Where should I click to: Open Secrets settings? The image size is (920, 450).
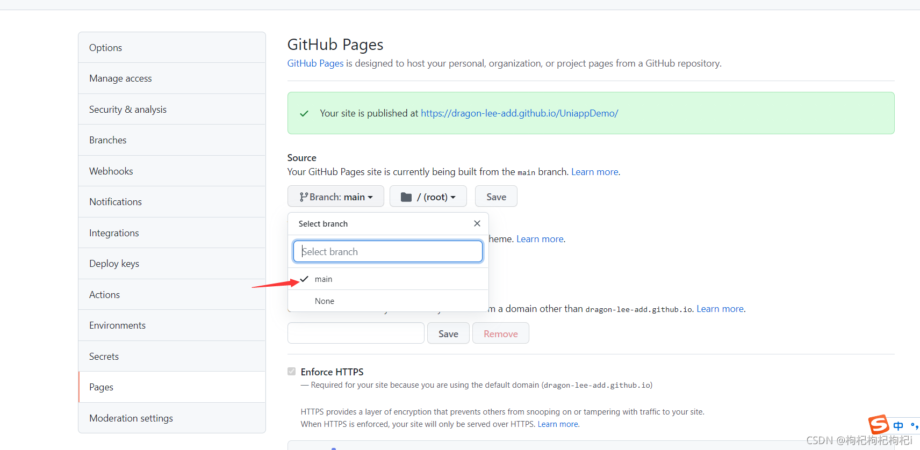tap(172, 357)
